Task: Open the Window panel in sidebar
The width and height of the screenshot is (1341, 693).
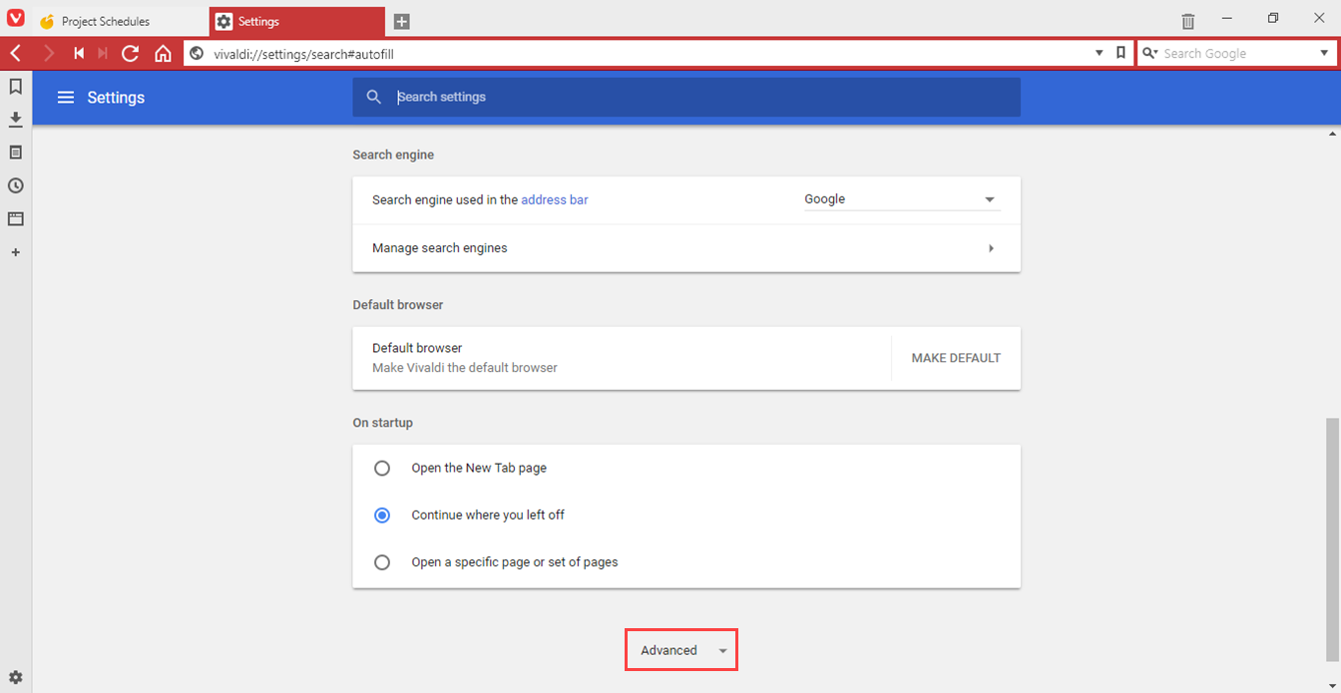Action: coord(15,218)
